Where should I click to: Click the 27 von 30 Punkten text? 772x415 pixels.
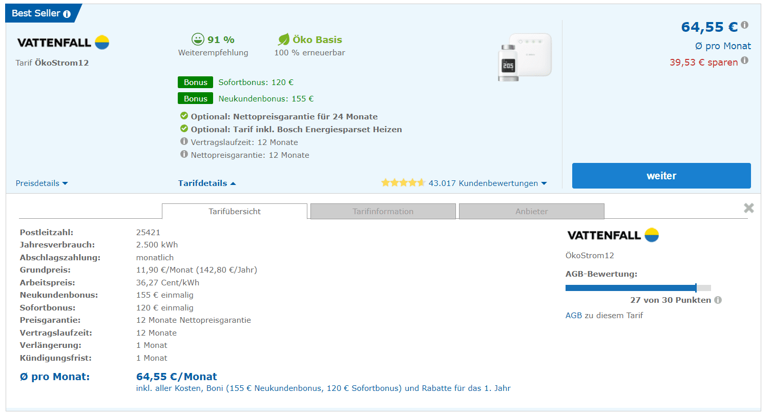[x=671, y=300]
